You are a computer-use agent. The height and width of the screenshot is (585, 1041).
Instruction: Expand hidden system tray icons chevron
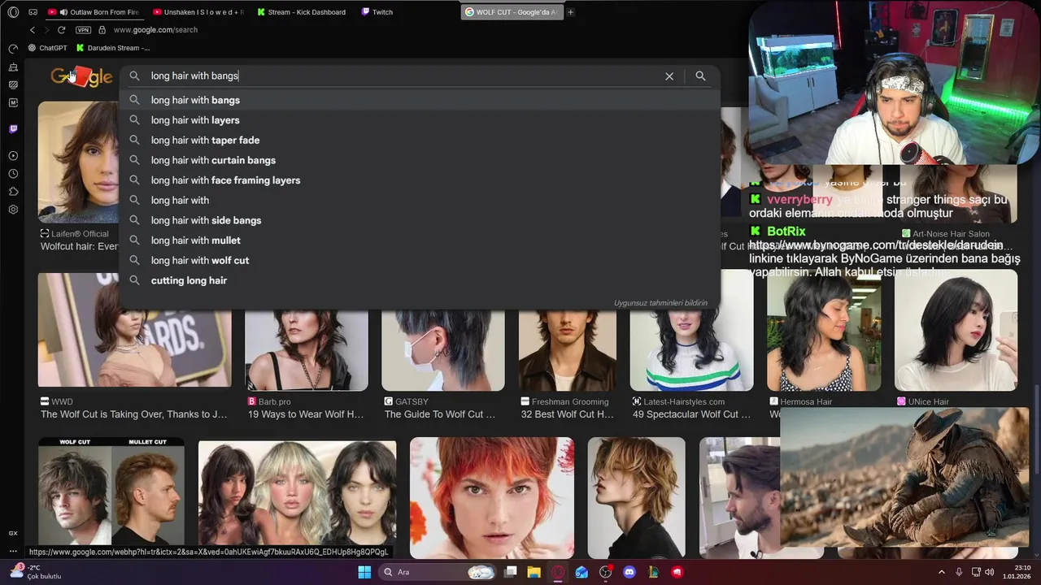(942, 572)
